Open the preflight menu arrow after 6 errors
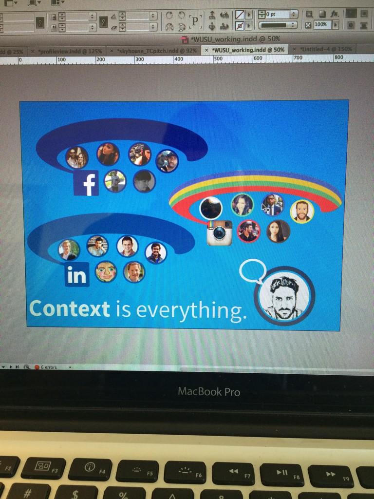 70,367
